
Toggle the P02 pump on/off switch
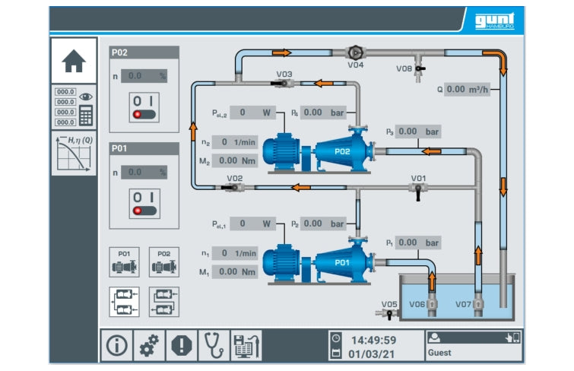click(144, 108)
